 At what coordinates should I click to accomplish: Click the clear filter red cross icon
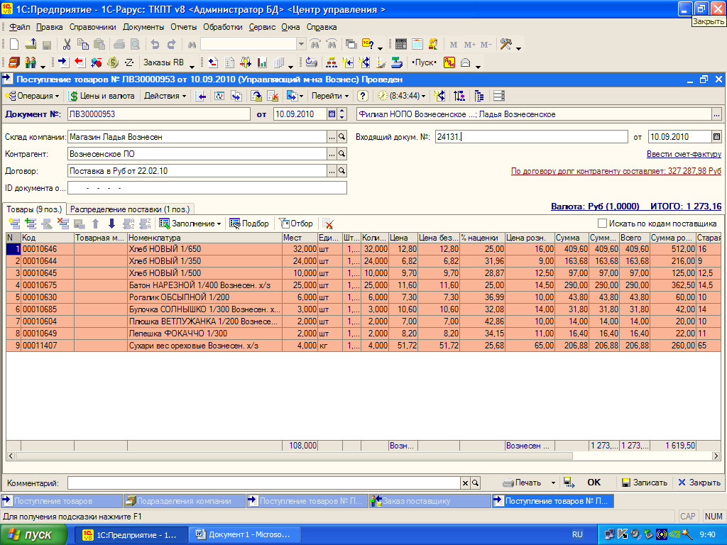tap(328, 224)
